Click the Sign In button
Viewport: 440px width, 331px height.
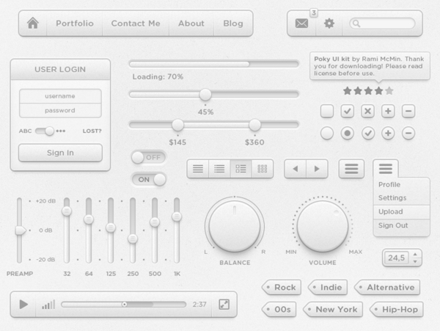point(60,153)
